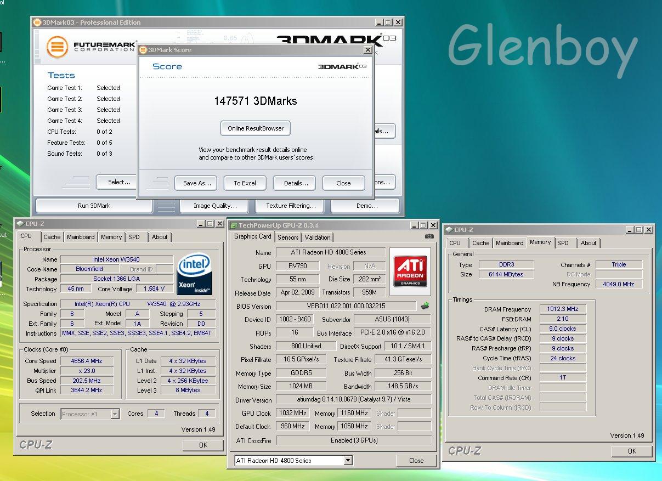Click the green BIOS save chip icon
This screenshot has height=481, width=662.
(425, 306)
